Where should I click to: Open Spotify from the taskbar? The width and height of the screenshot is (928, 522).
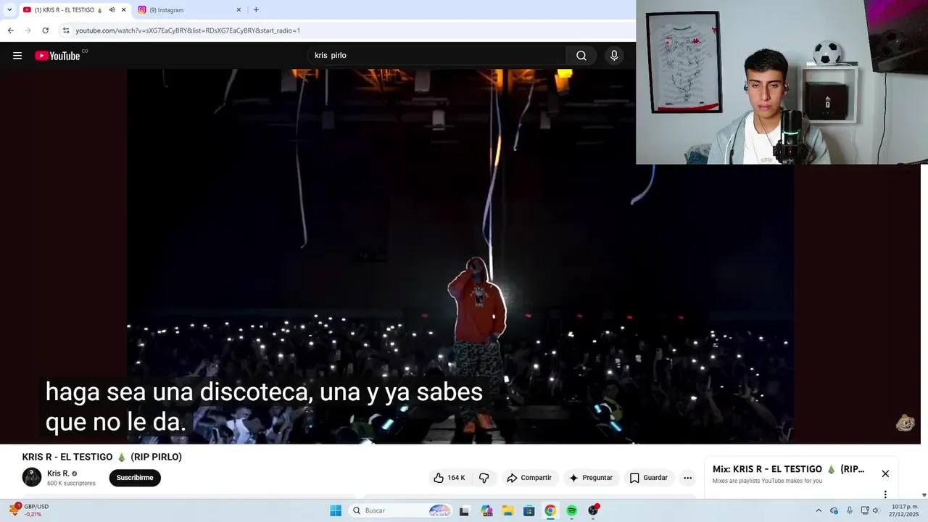click(x=572, y=510)
